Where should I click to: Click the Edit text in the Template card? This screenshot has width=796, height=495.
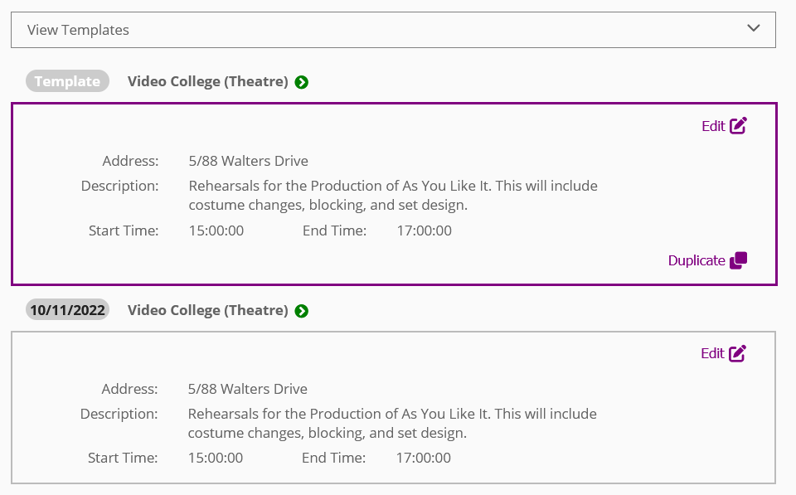(713, 126)
